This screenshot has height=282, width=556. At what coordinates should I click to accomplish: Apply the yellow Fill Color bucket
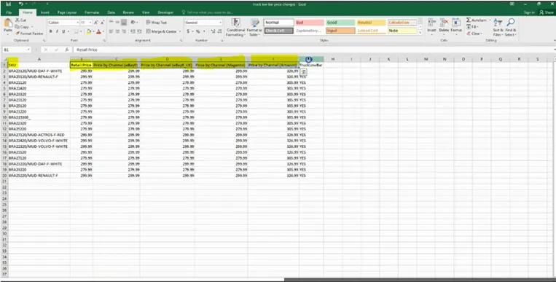(x=89, y=31)
